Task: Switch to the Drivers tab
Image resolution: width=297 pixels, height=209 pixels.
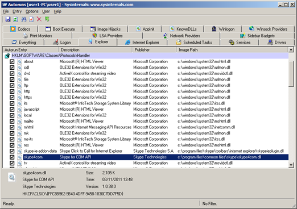Action: tap(277, 43)
